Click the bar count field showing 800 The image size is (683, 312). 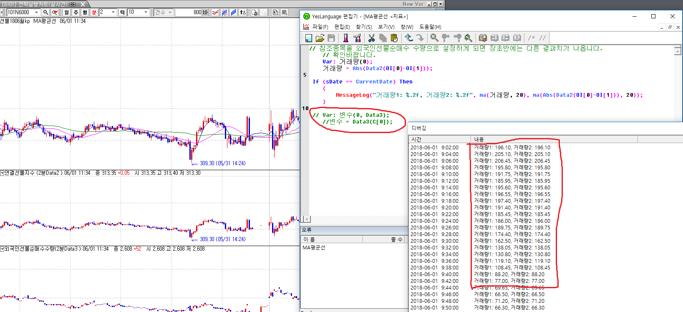point(189,13)
